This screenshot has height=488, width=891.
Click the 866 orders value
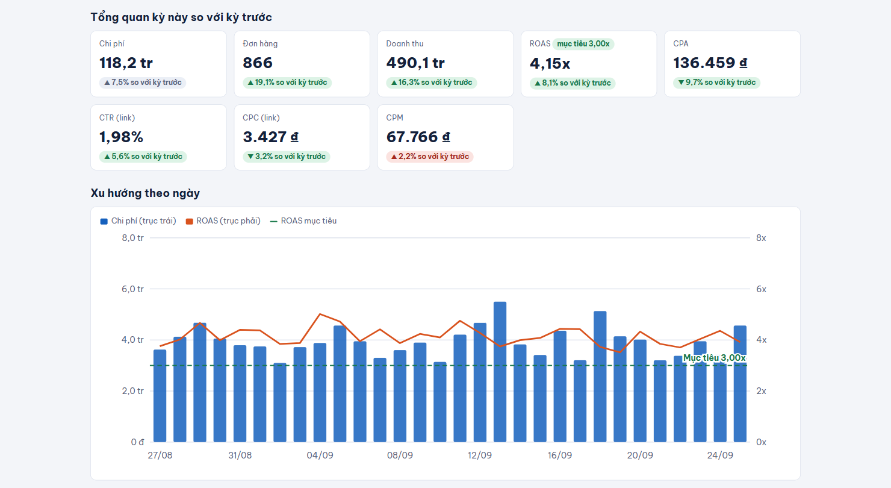(x=258, y=63)
